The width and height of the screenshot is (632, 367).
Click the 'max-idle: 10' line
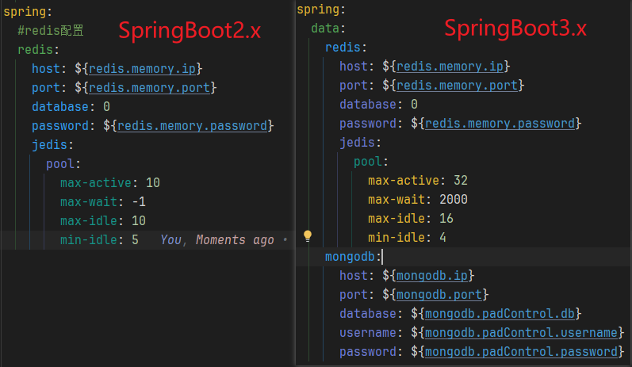[103, 221]
